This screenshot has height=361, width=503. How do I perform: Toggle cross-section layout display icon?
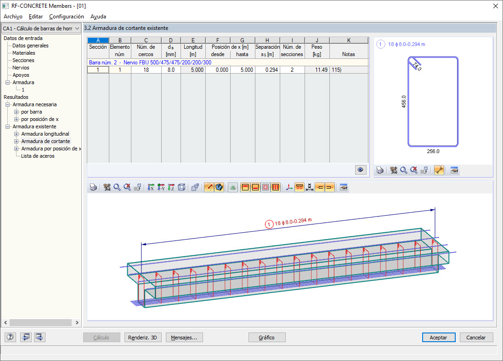(x=300, y=187)
